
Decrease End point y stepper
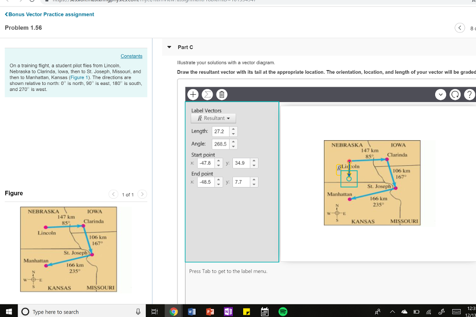tap(254, 185)
